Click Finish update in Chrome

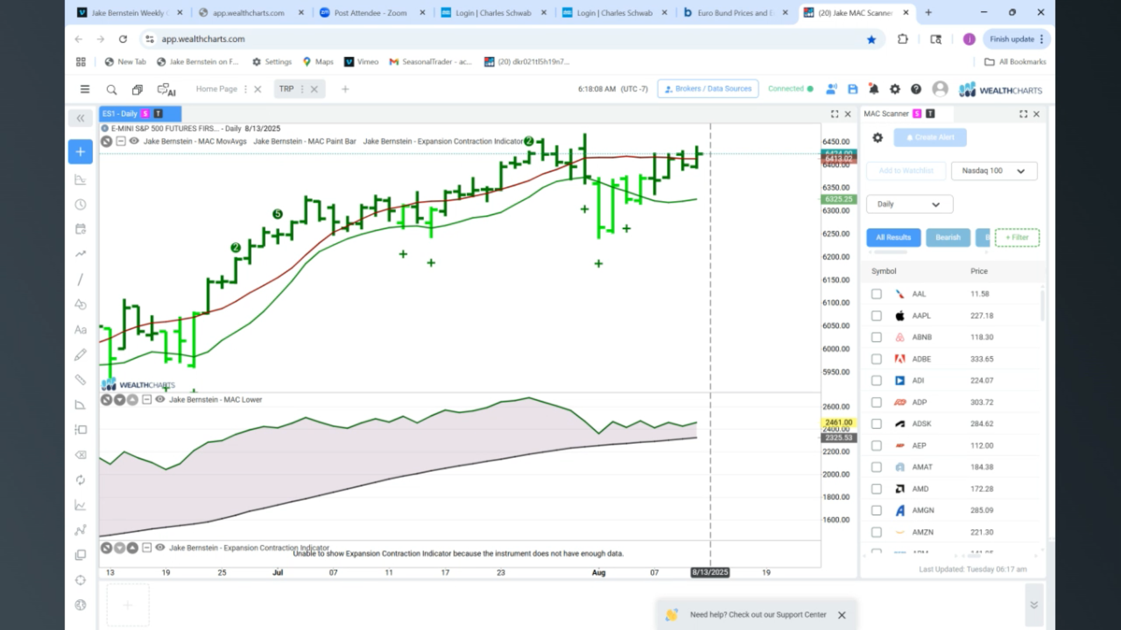coord(1016,39)
